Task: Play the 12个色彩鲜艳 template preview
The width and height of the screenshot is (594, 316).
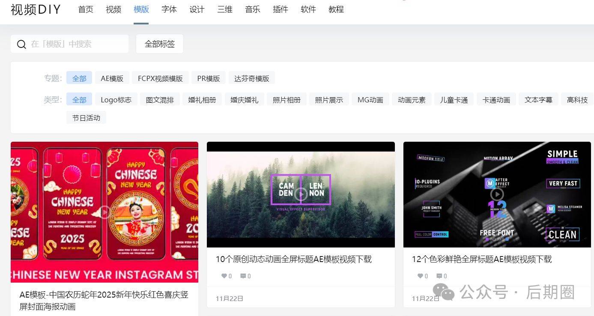Action: click(497, 194)
